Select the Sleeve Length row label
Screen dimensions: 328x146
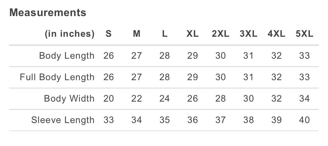pos(63,120)
